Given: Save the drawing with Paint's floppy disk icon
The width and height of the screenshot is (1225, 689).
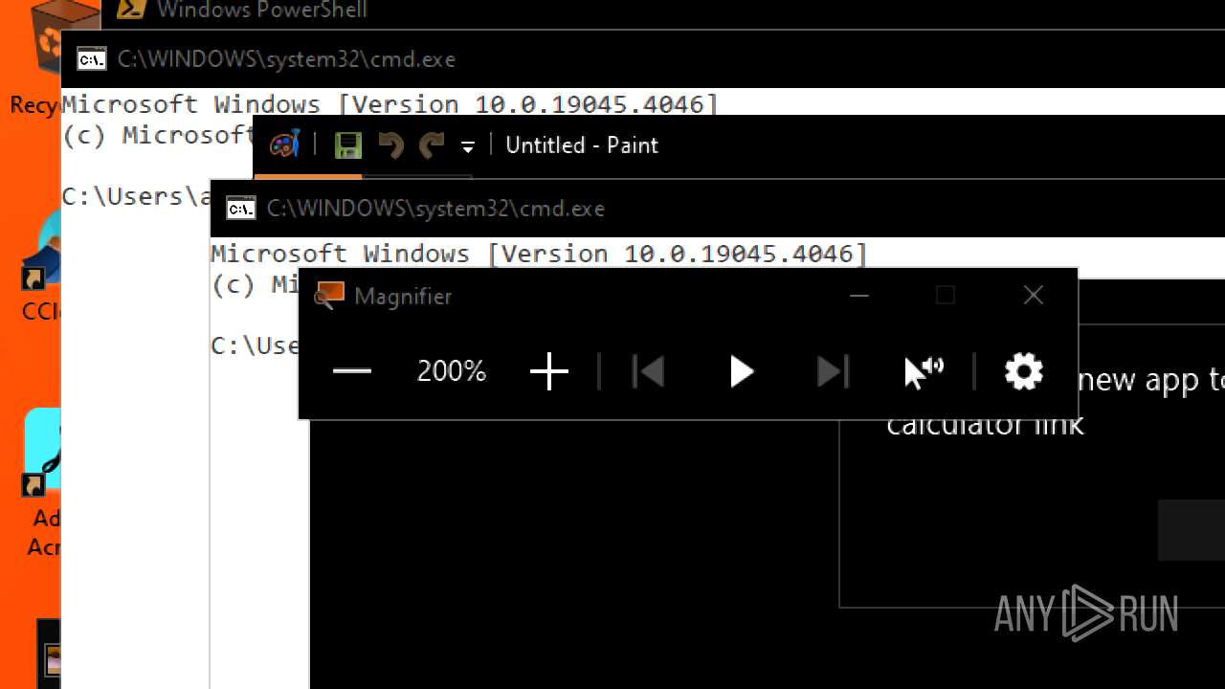Looking at the screenshot, I should click(347, 145).
